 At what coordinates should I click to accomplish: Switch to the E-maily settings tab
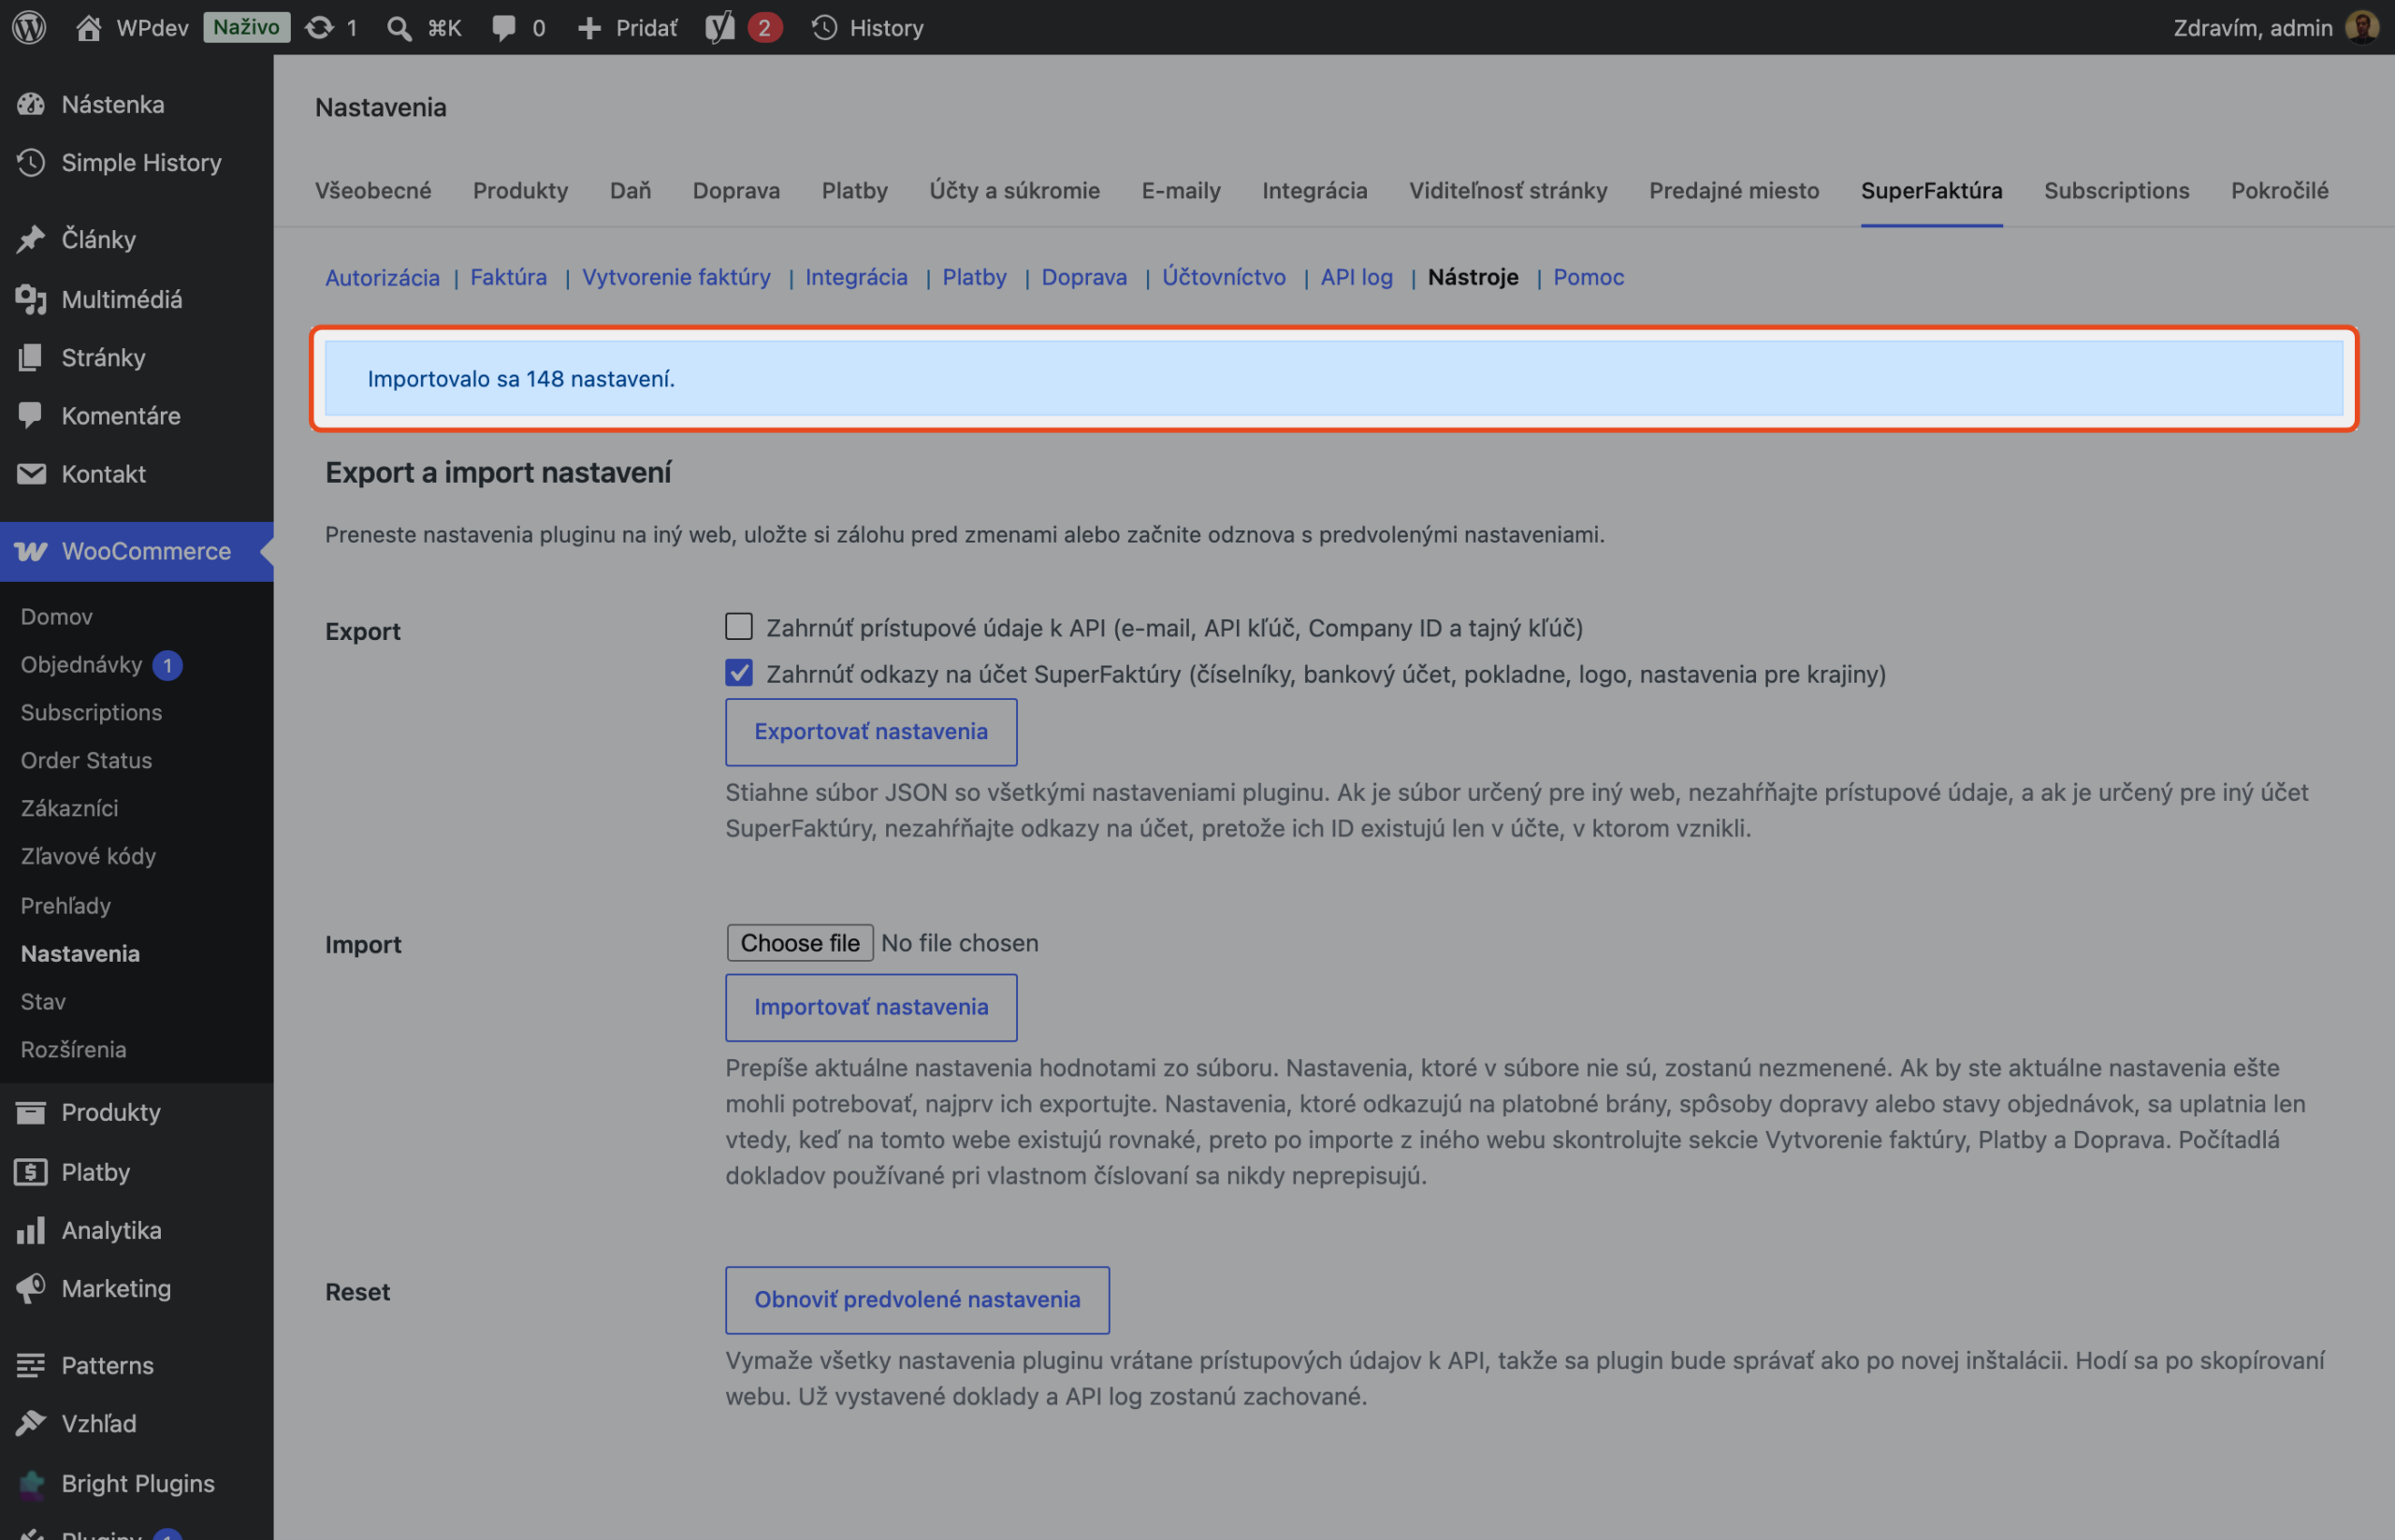[x=1181, y=190]
